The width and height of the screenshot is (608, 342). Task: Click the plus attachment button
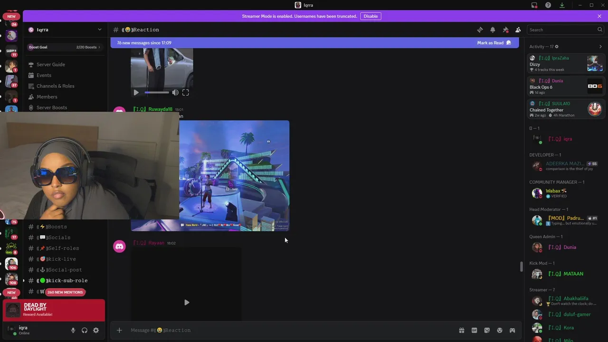pyautogui.click(x=119, y=330)
